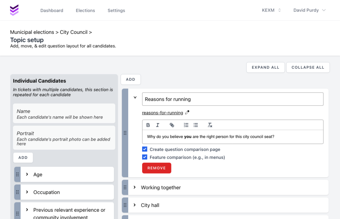Open the KEXM organization switcher
Screen dimensions: 340x219
coord(271,10)
